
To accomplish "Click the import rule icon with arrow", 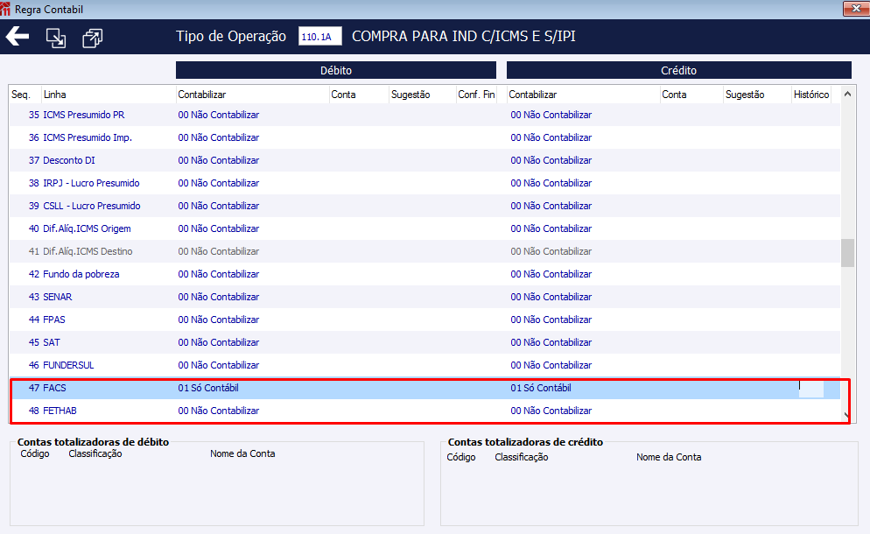I will point(55,38).
